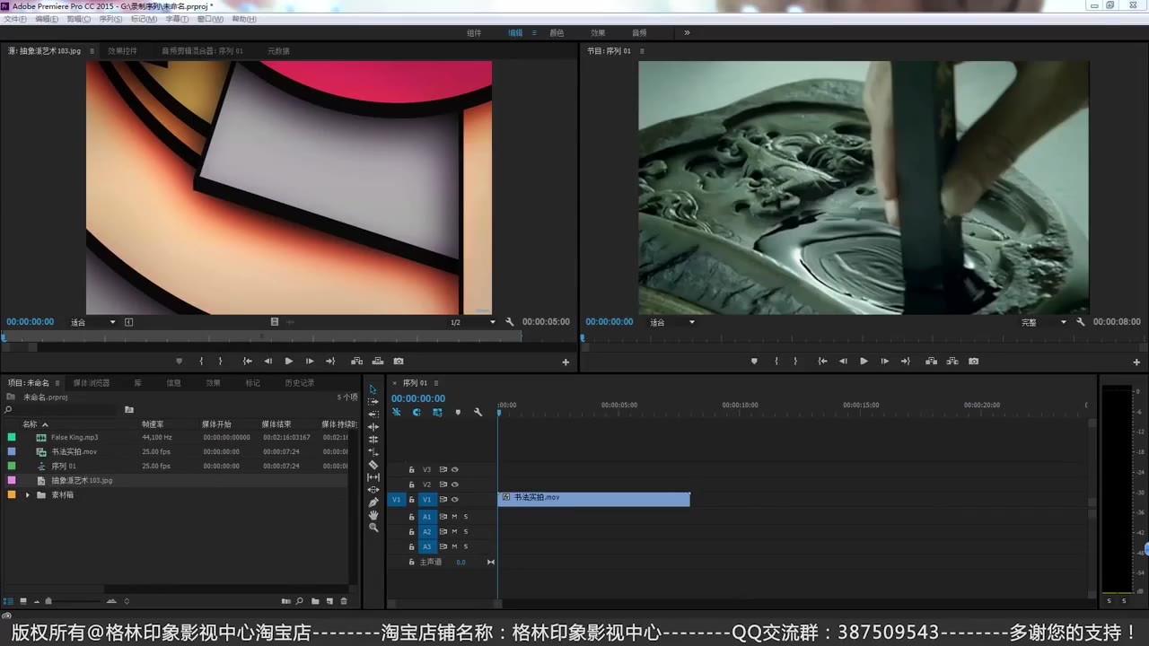Switch to 音频 workspace

639,33
